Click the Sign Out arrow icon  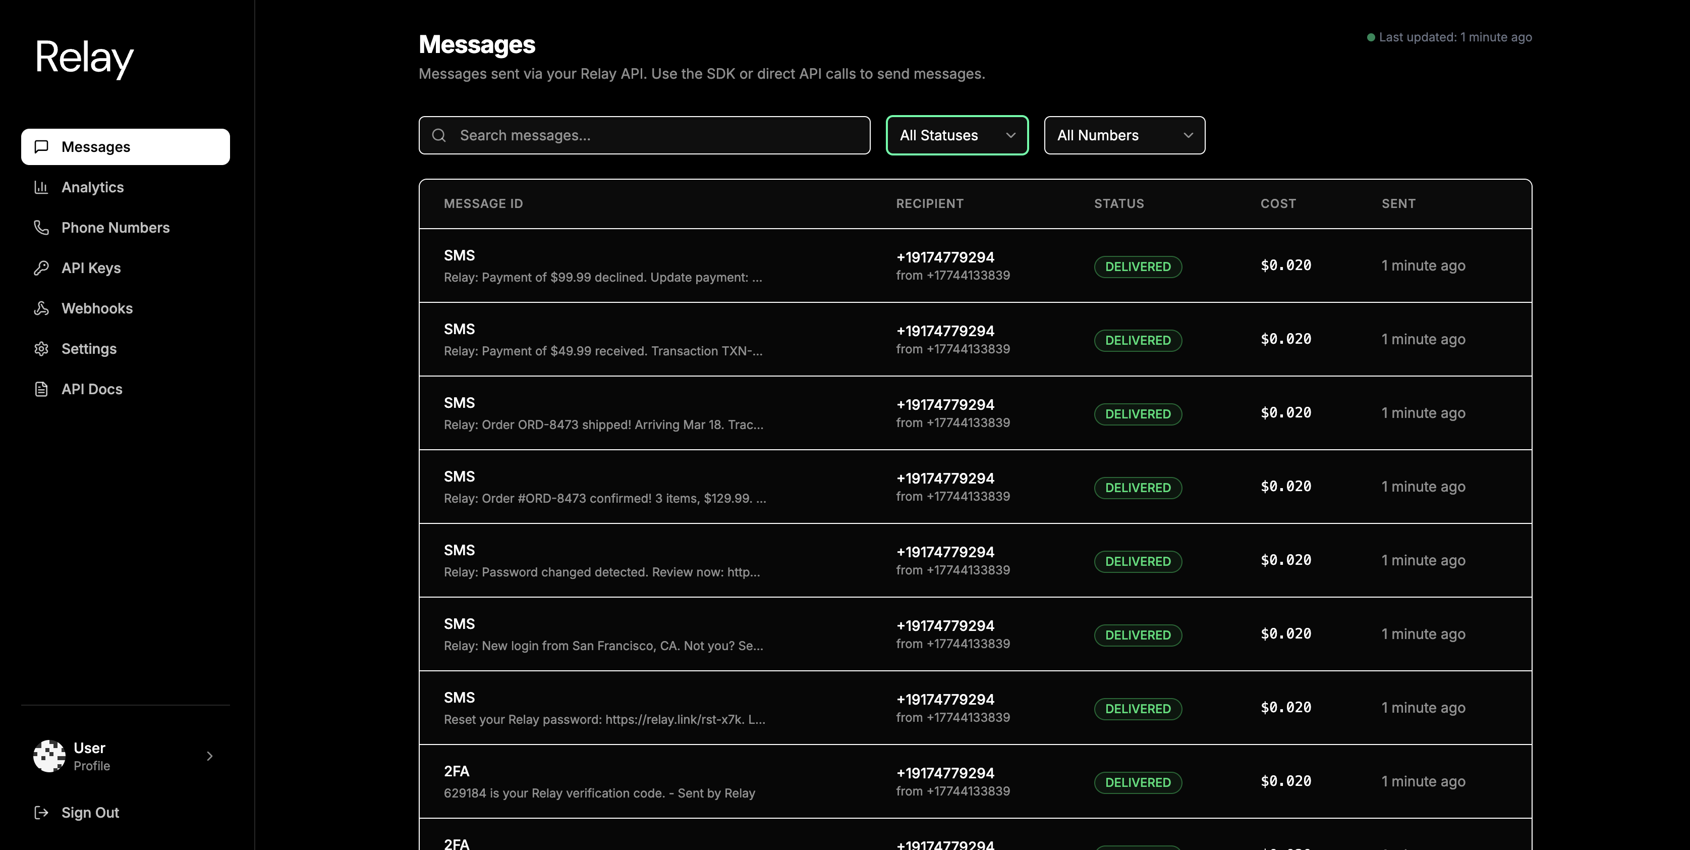[x=41, y=813]
